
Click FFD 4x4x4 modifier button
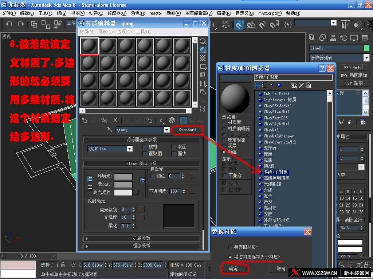click(x=353, y=68)
